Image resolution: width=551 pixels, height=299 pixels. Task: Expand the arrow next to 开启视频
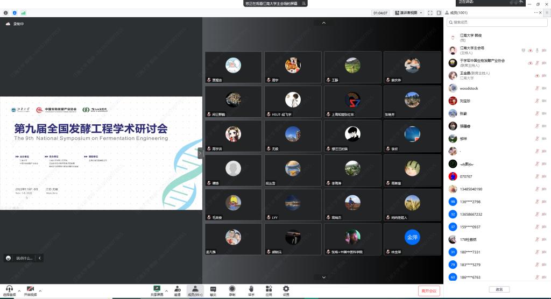click(x=40, y=290)
